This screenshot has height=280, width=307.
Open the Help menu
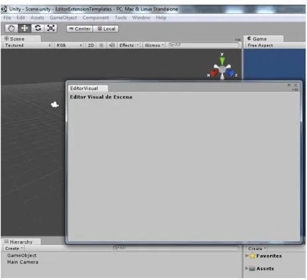(x=161, y=18)
